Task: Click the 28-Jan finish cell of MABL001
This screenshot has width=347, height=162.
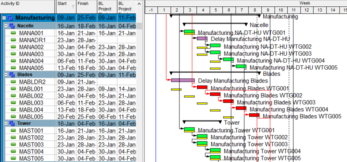Action: pos(87,89)
